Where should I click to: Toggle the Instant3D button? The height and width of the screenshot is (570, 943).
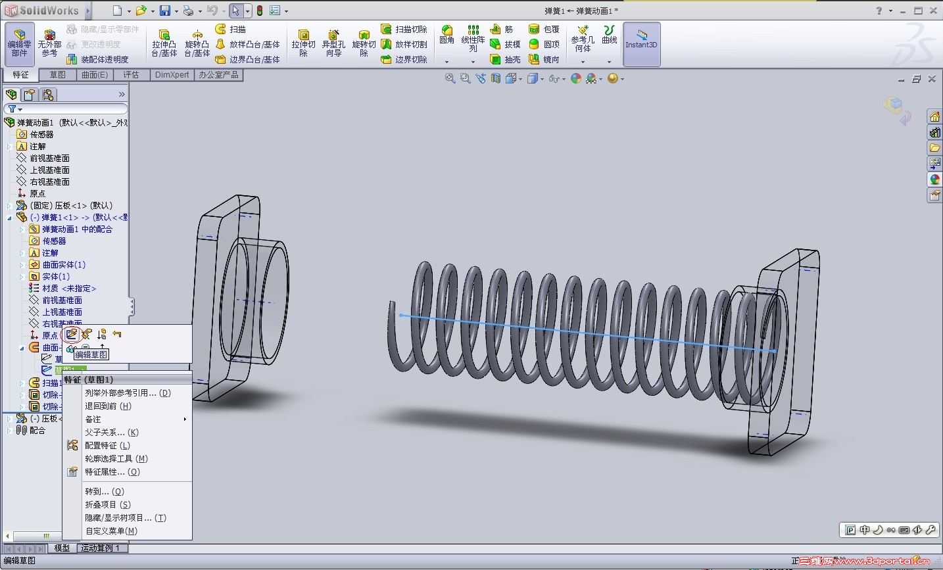[x=641, y=44]
